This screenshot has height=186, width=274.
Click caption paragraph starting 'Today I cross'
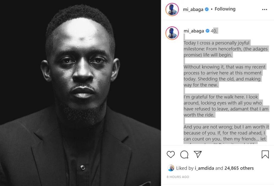coord(225,49)
